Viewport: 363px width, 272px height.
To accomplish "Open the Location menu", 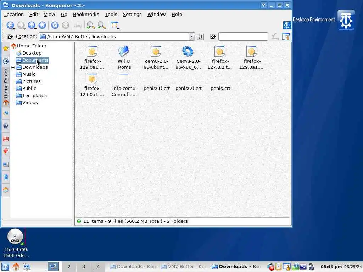I will coord(14,14).
